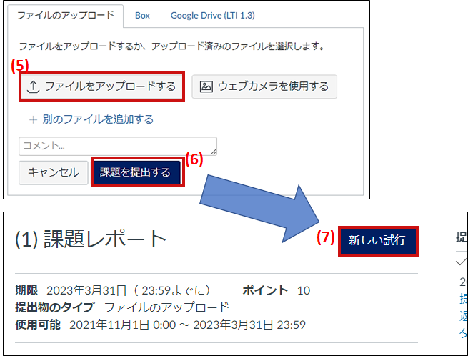468x356 pixels.
Task: Switch to the ファイルのアップロード tab
Action: 65,15
